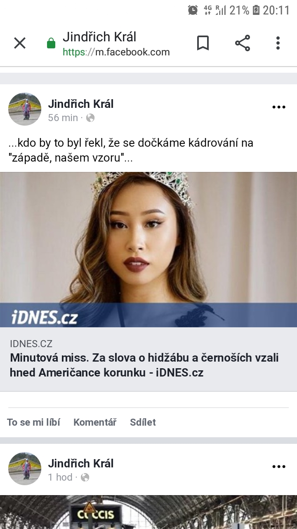Open options menu of the 1 hod post

[x=279, y=467]
